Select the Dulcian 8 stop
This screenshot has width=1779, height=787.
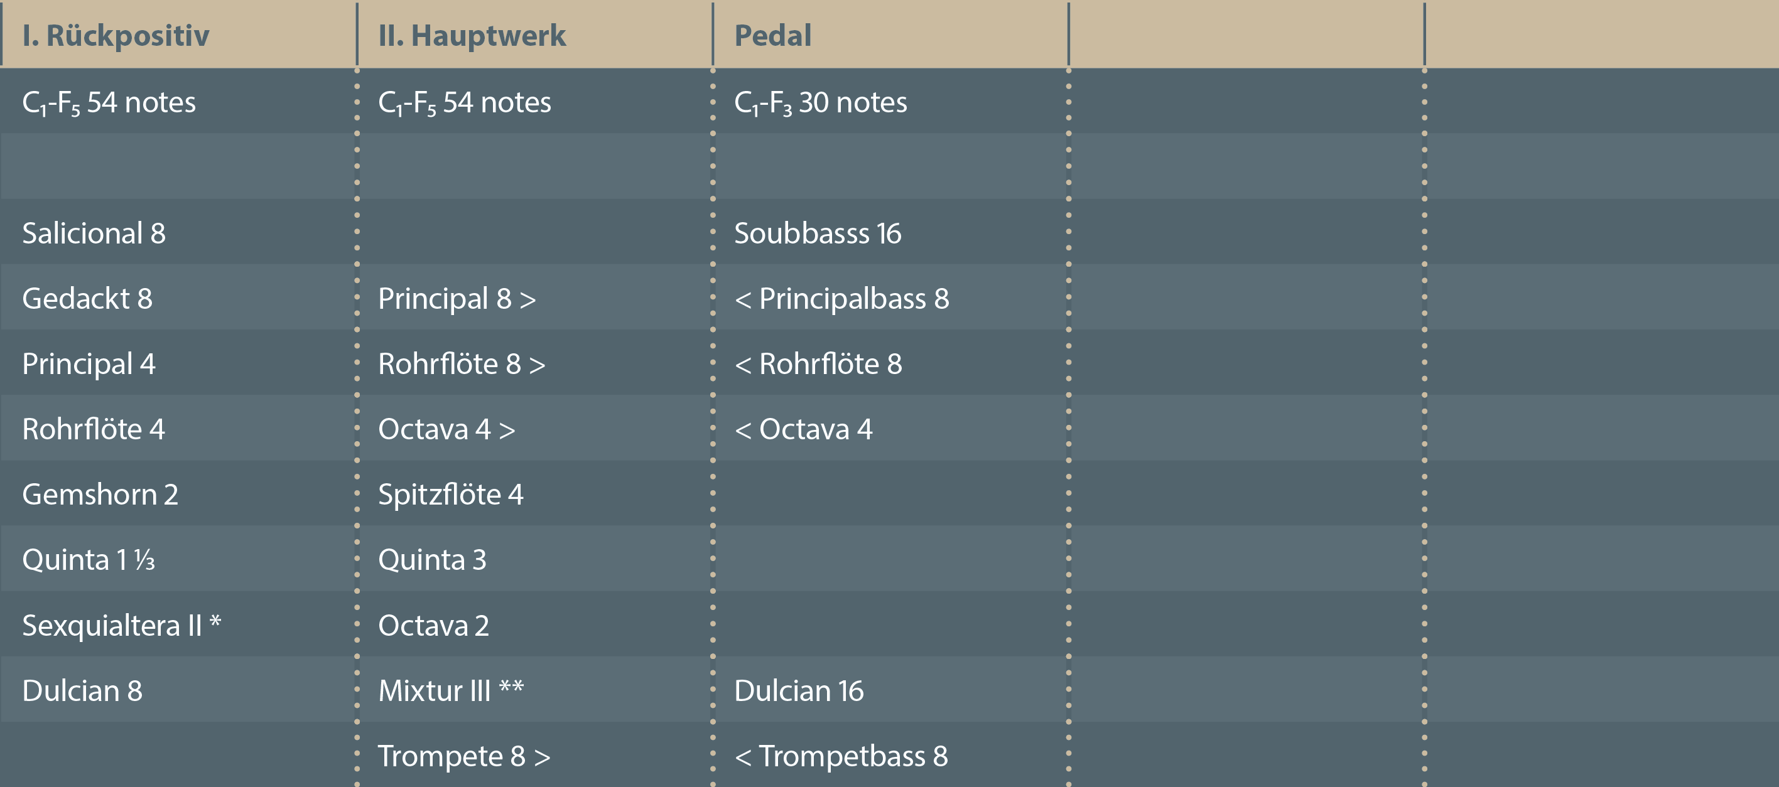pyautogui.click(x=82, y=690)
